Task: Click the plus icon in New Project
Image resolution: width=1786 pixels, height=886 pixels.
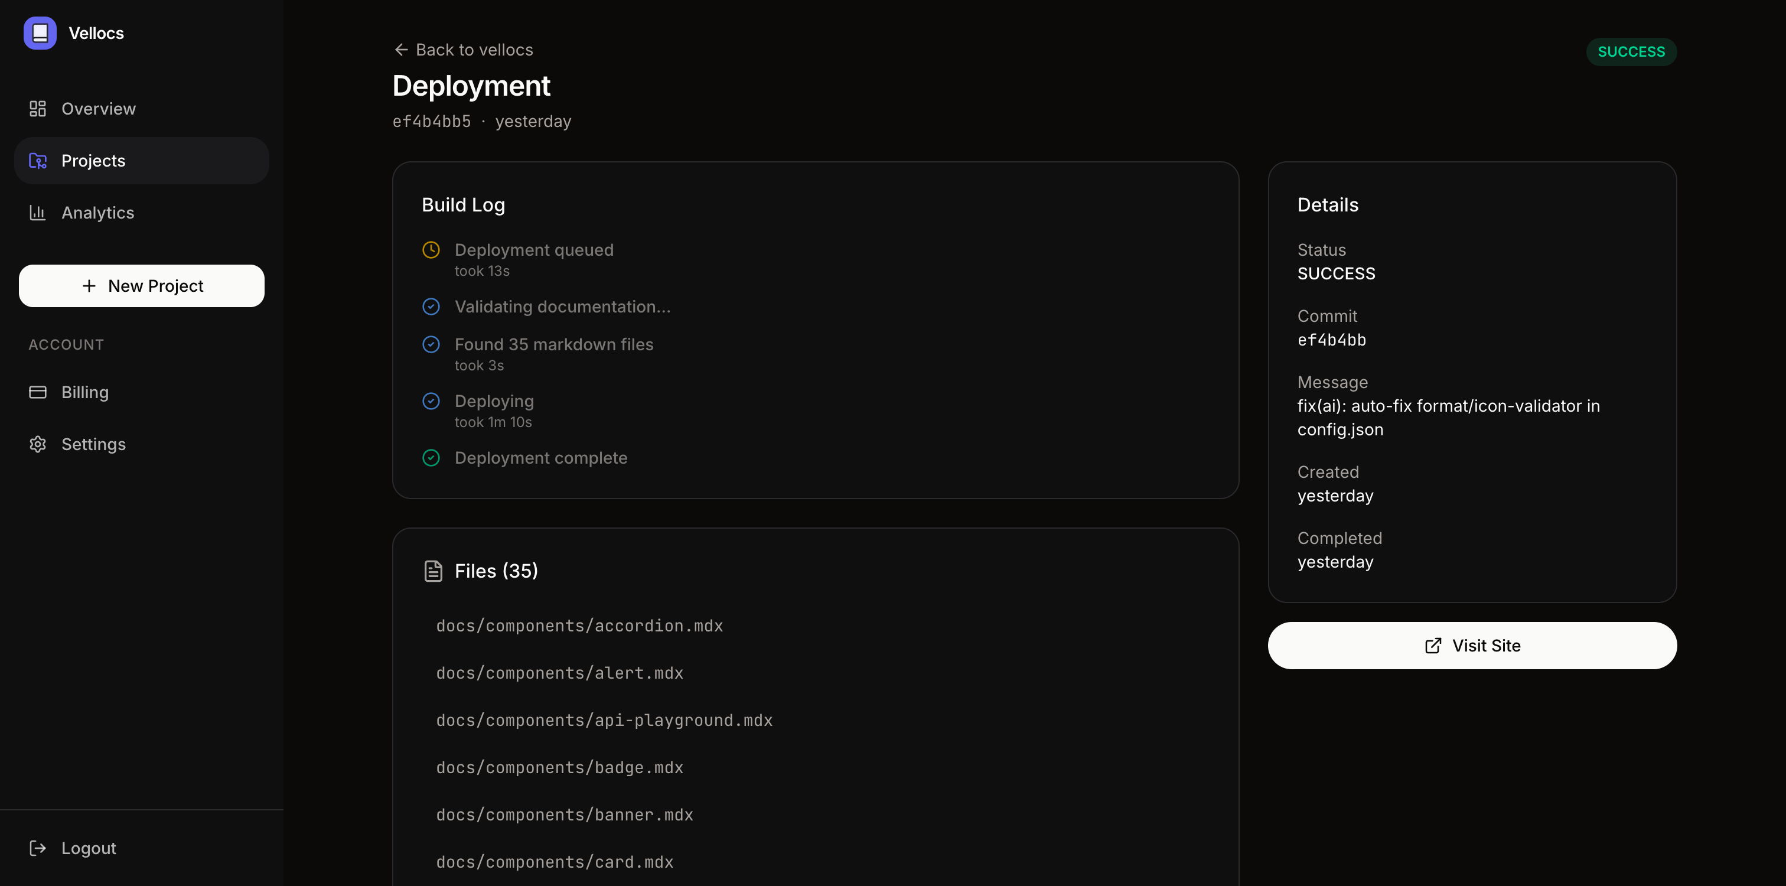Action: pos(88,286)
